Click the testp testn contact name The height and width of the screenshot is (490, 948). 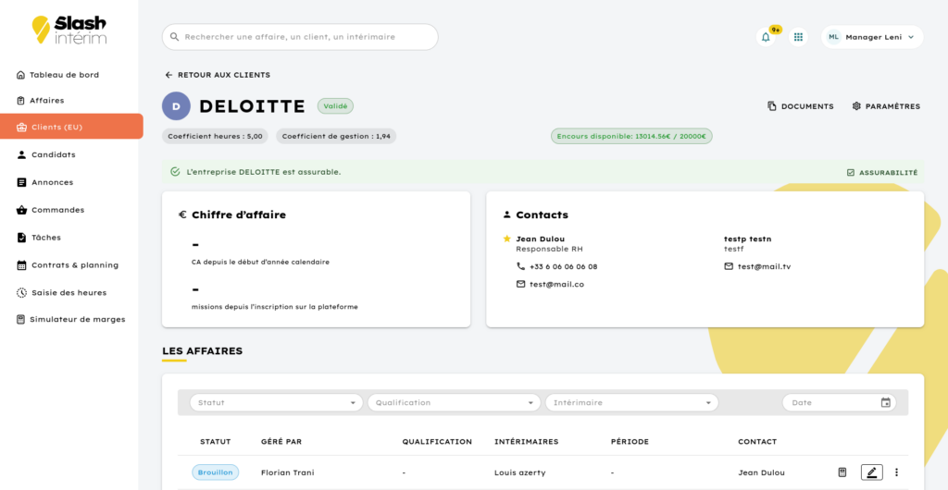pos(747,239)
